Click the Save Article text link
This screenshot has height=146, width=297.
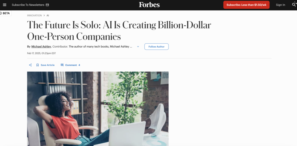point(48,65)
